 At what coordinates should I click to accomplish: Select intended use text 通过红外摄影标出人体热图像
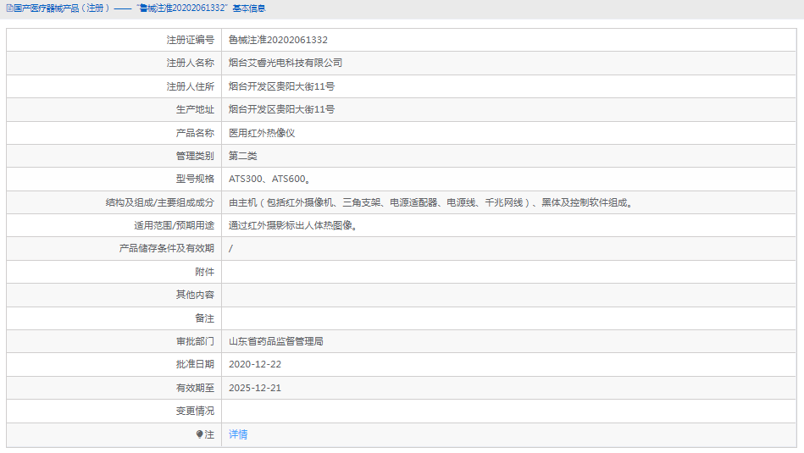click(293, 226)
